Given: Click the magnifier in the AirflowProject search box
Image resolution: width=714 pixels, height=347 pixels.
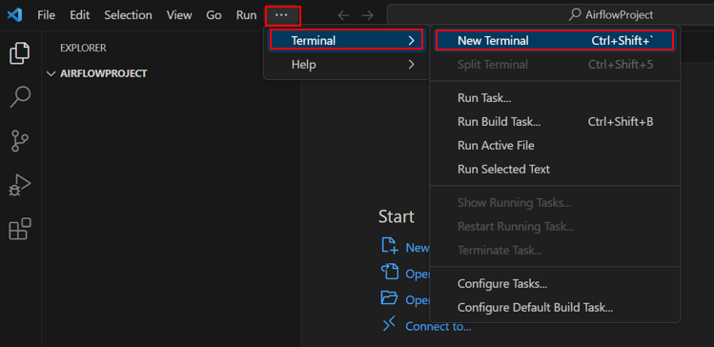Looking at the screenshot, I should [x=575, y=15].
